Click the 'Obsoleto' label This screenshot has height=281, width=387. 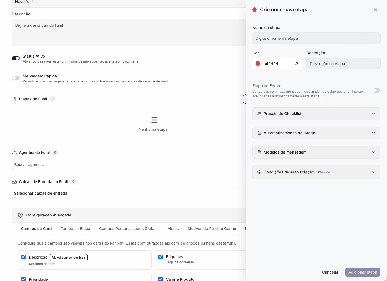(x=324, y=172)
